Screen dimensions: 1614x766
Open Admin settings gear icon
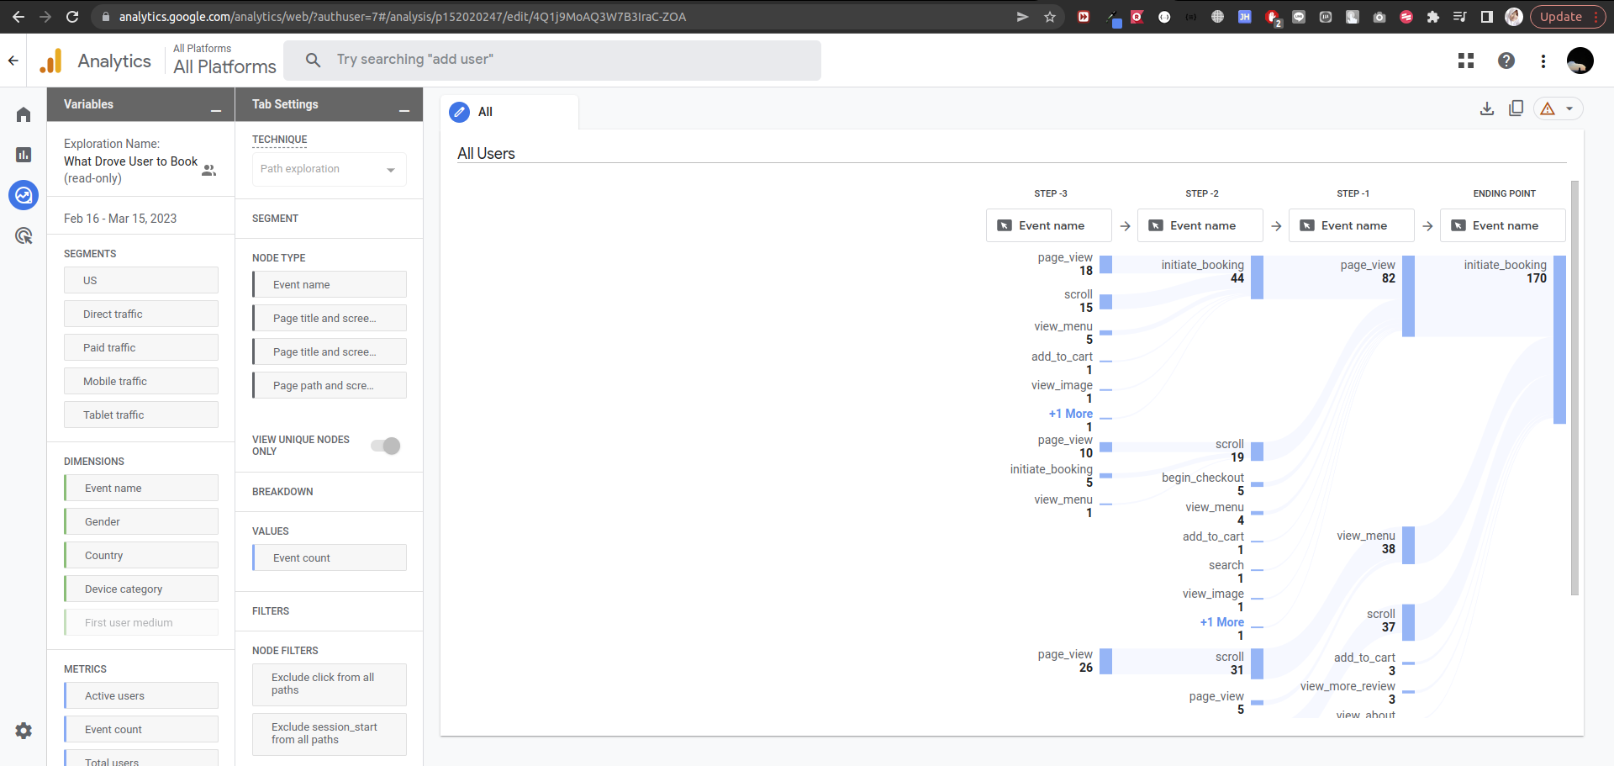24,731
